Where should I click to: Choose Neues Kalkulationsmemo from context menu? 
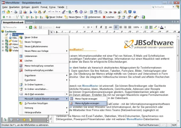pos(43,46)
